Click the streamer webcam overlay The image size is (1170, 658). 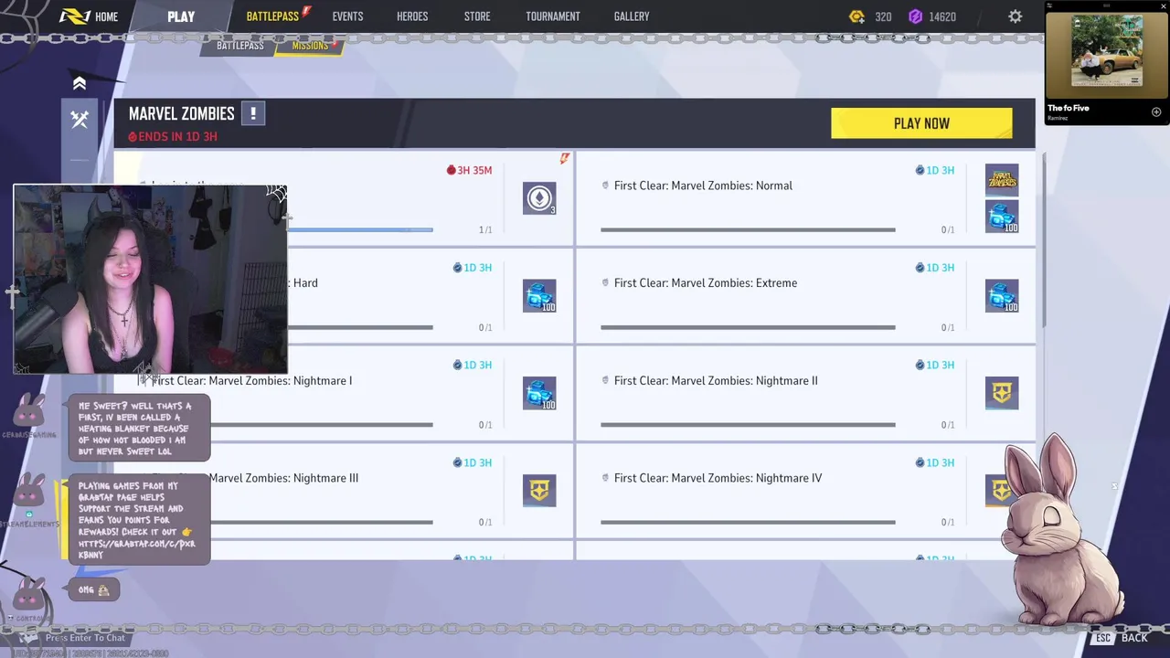[150, 279]
